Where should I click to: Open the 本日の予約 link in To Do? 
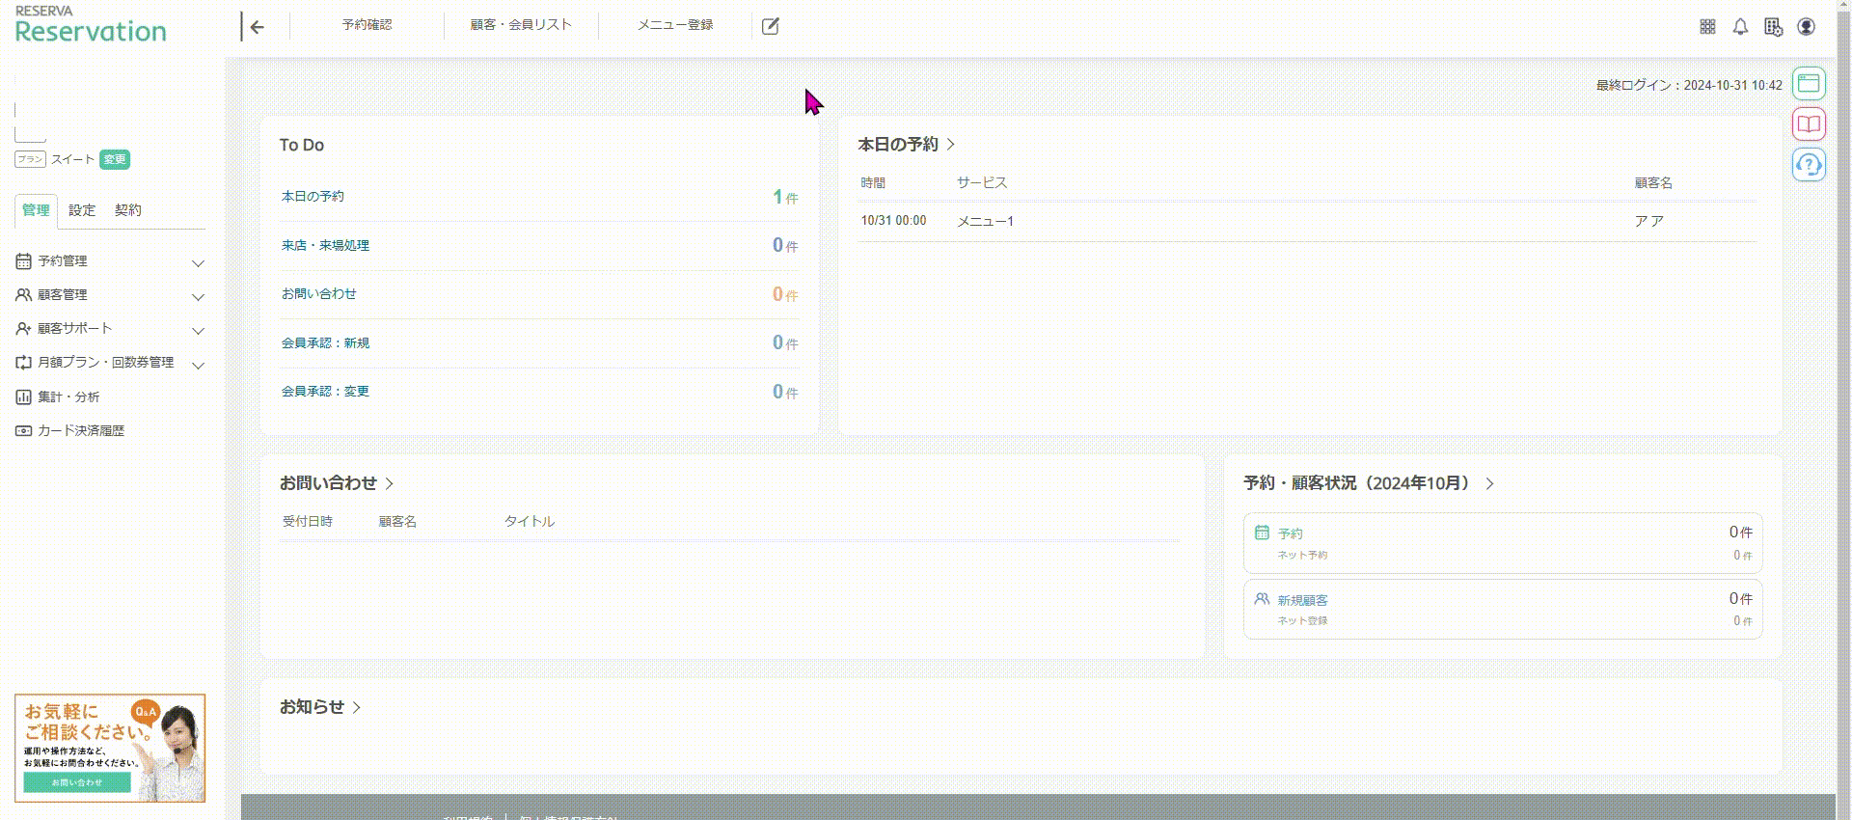(x=313, y=197)
